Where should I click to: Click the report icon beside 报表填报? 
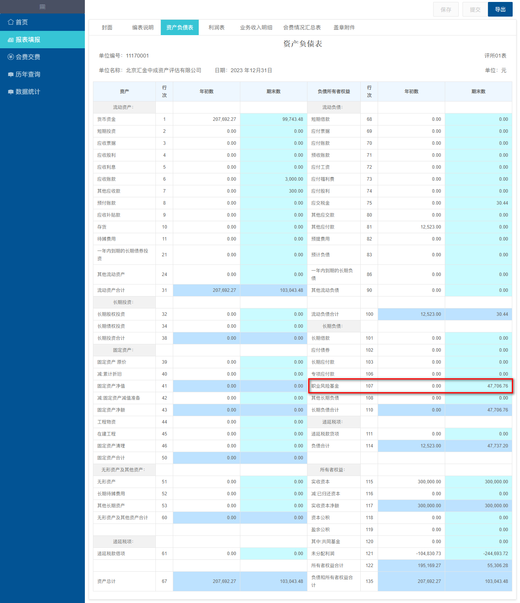11,40
